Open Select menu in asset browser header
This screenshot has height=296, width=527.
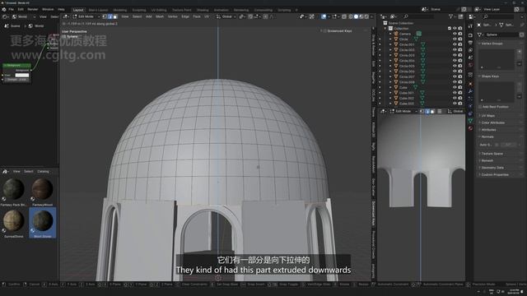(x=29, y=172)
